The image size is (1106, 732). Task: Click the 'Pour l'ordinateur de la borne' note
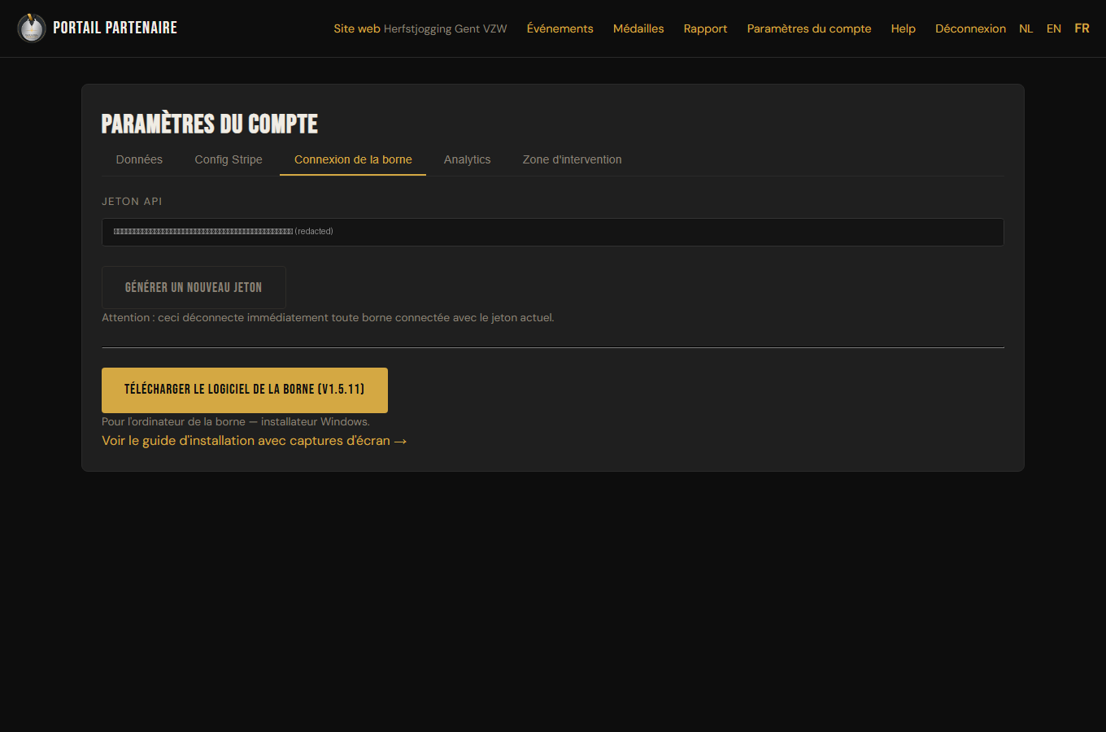pyautogui.click(x=236, y=422)
